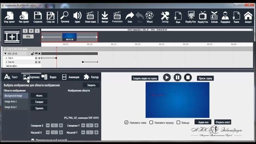256x144 pixels.
Task: Open the Presentation clapperboard tool
Action: click(x=117, y=17)
